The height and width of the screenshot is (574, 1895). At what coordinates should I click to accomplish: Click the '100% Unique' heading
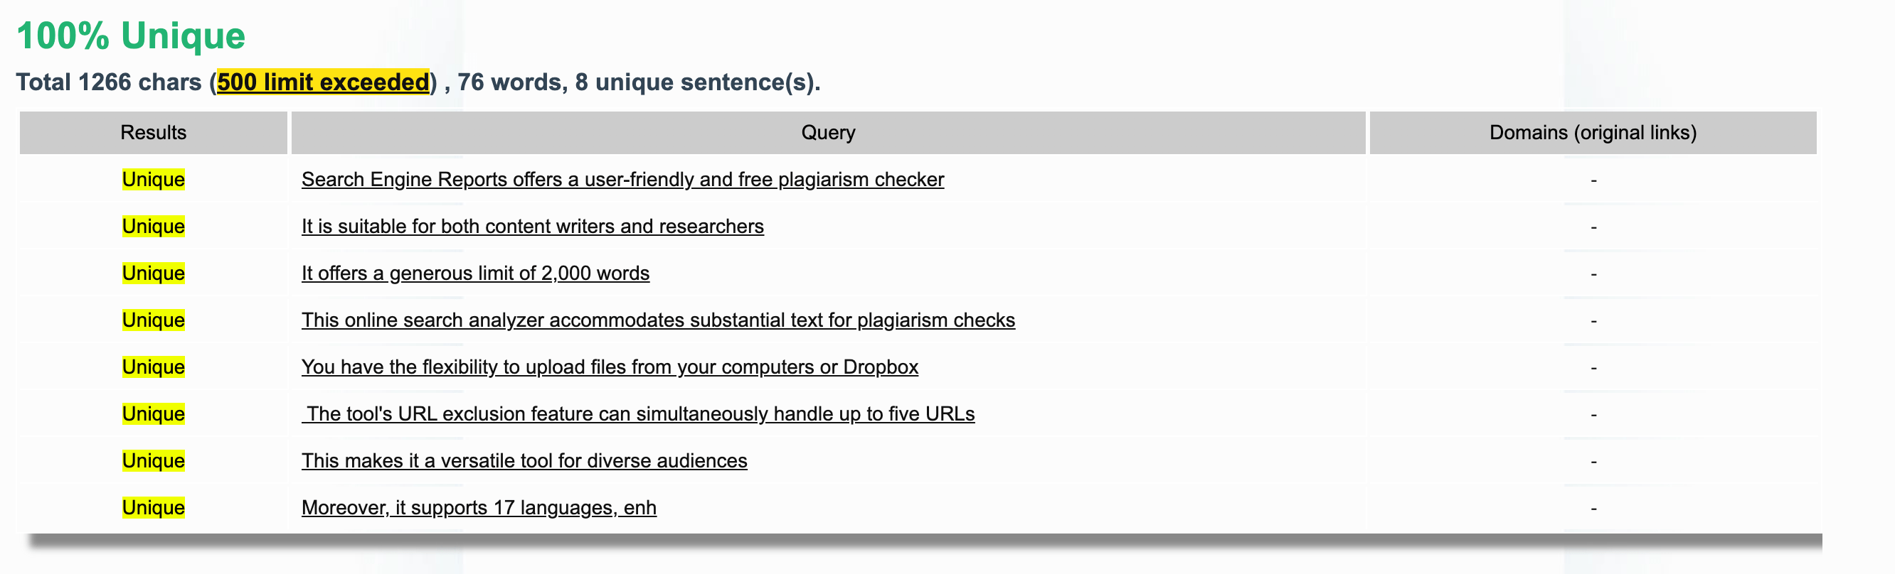131,36
